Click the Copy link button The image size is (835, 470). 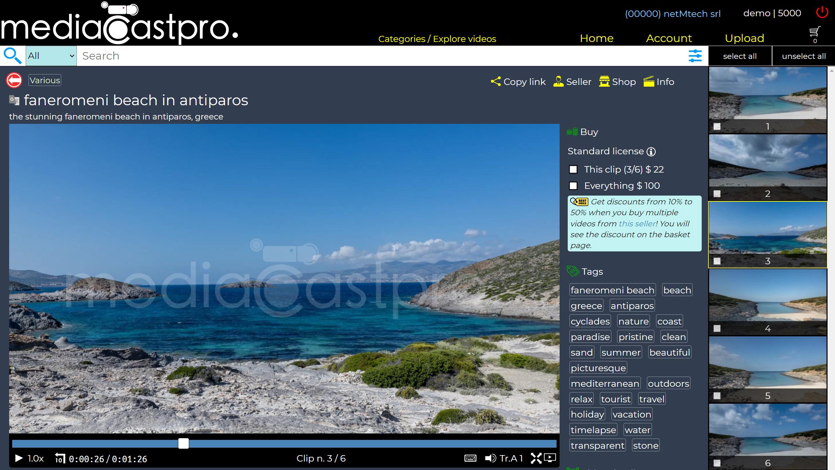tap(518, 82)
